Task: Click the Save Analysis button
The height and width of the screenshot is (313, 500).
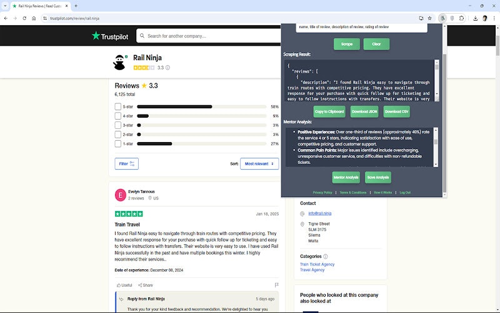Action: click(378, 177)
